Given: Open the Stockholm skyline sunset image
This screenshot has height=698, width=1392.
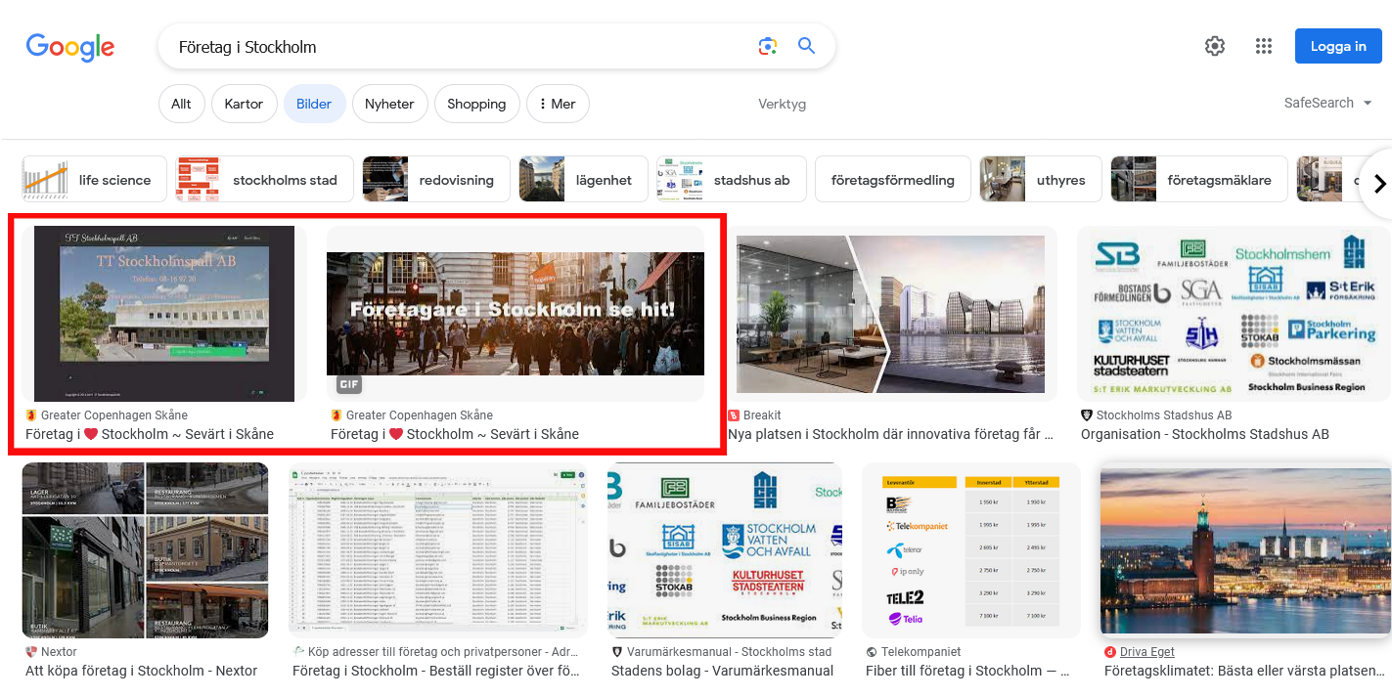Looking at the screenshot, I should [x=1245, y=550].
